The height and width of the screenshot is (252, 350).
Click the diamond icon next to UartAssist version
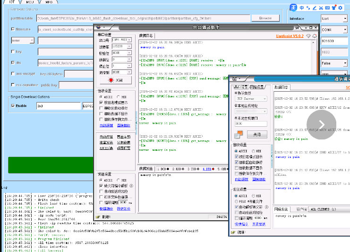tap(308, 36)
